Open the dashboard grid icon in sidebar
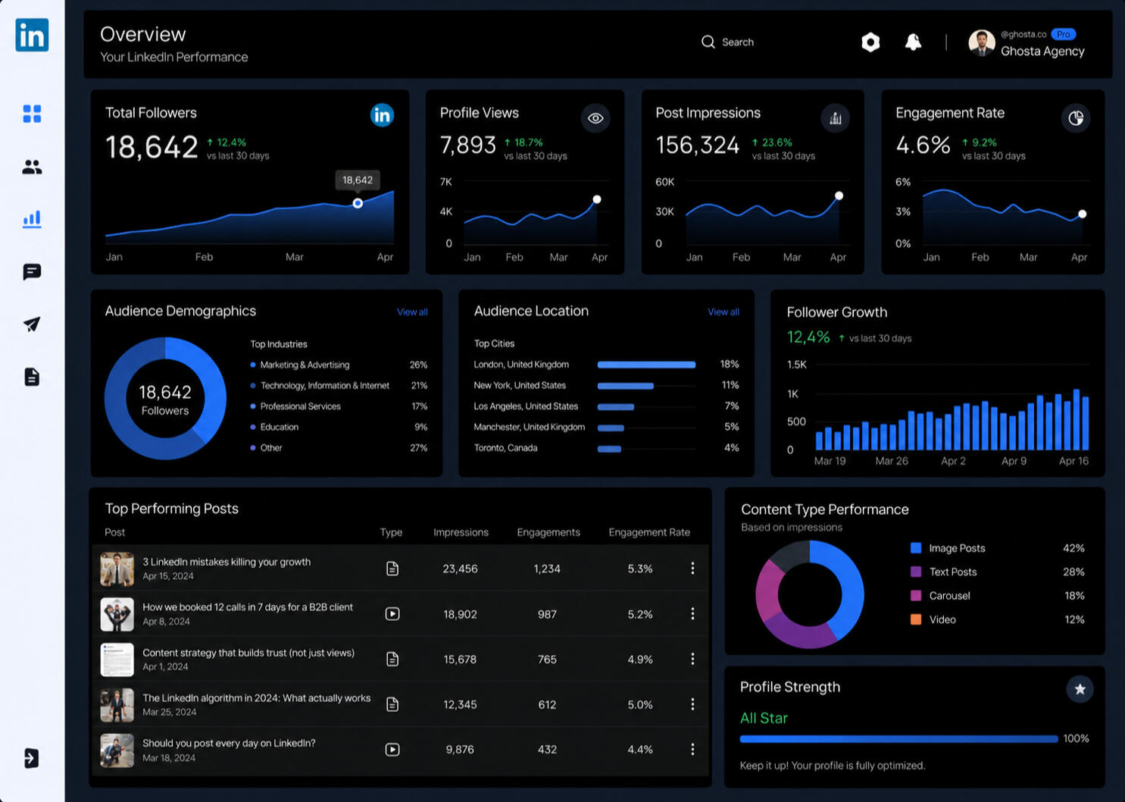The height and width of the screenshot is (802, 1125). point(32,114)
